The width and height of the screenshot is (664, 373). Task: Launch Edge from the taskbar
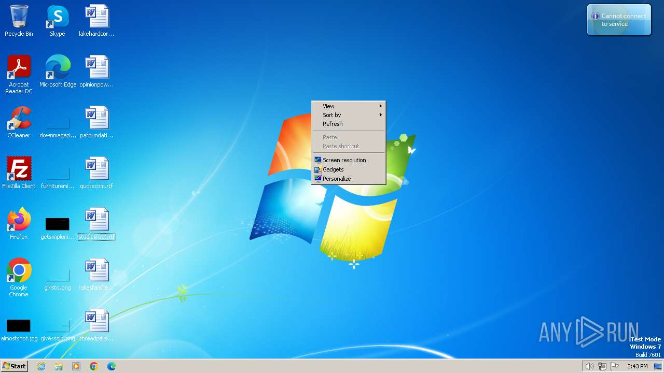tap(112, 366)
